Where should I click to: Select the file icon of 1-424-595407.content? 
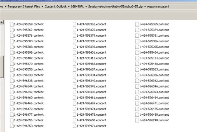(12, 58)
